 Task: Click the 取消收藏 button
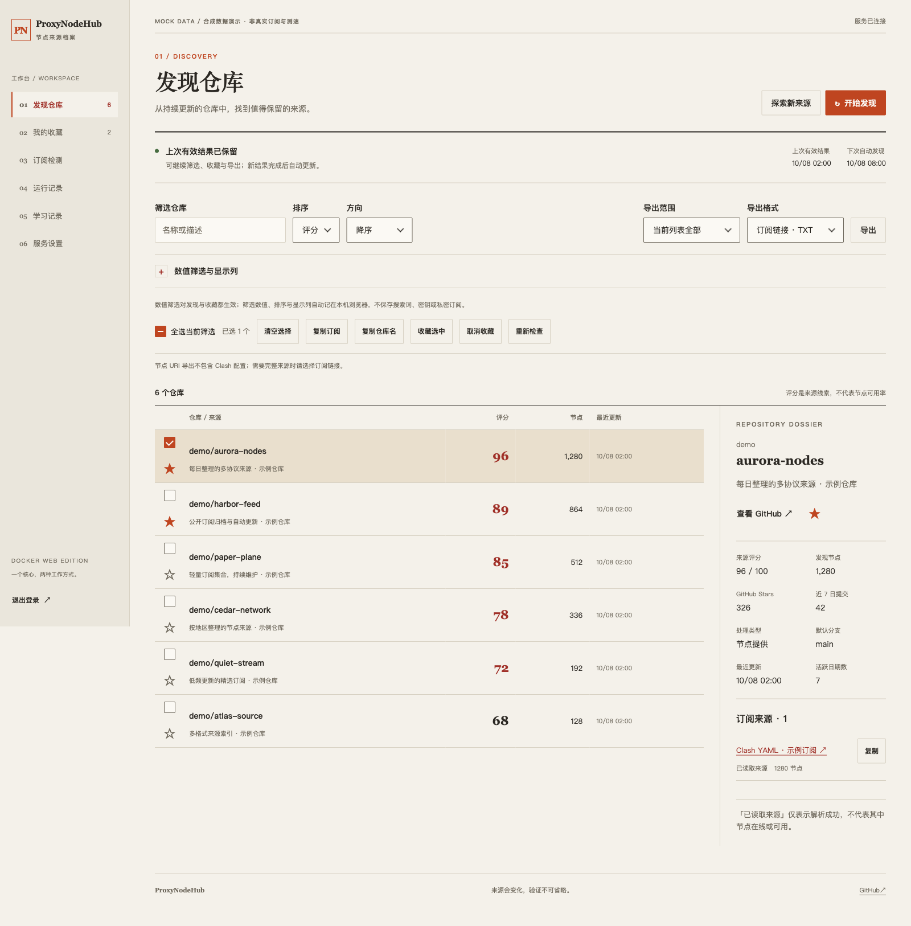click(x=481, y=331)
